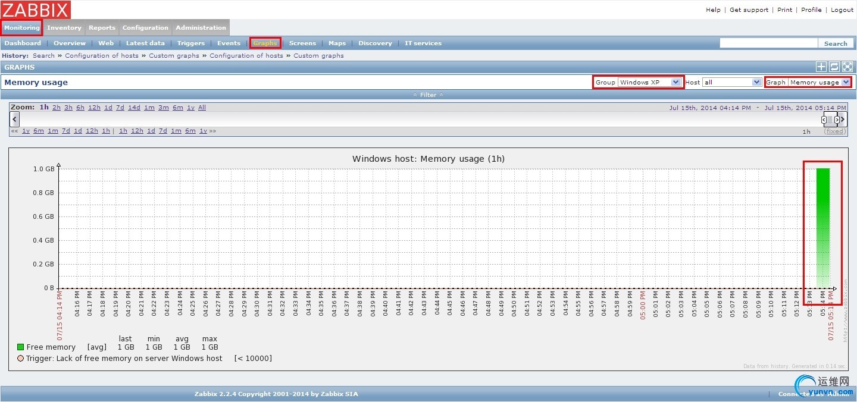857x402 pixels.
Task: Go to the Screens submenu
Action: pos(302,43)
